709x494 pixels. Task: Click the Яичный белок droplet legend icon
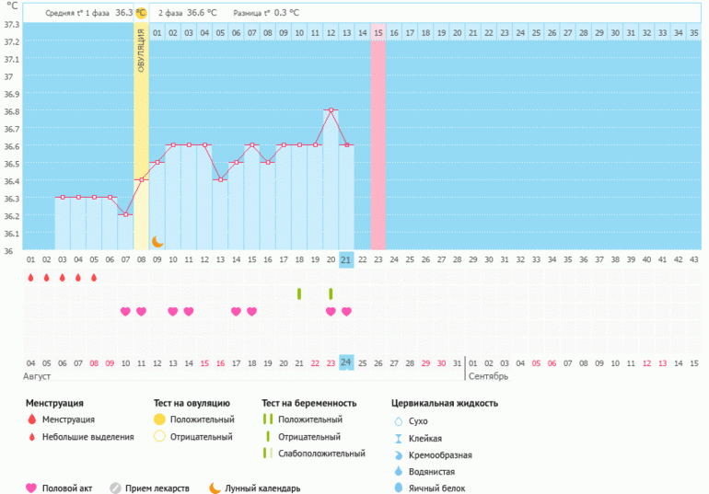click(398, 488)
